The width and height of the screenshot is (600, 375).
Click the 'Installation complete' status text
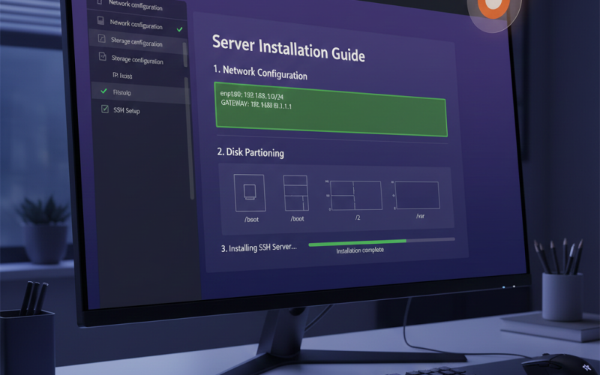coord(360,250)
